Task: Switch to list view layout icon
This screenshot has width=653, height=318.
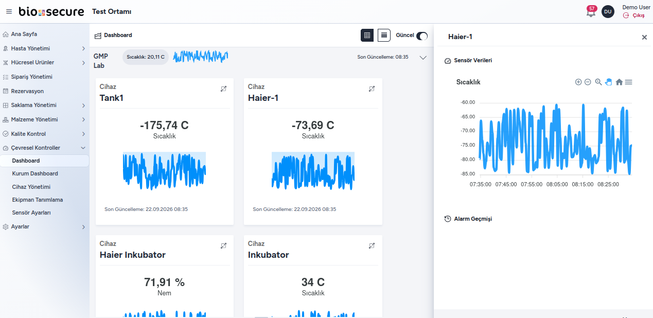Action: click(384, 35)
